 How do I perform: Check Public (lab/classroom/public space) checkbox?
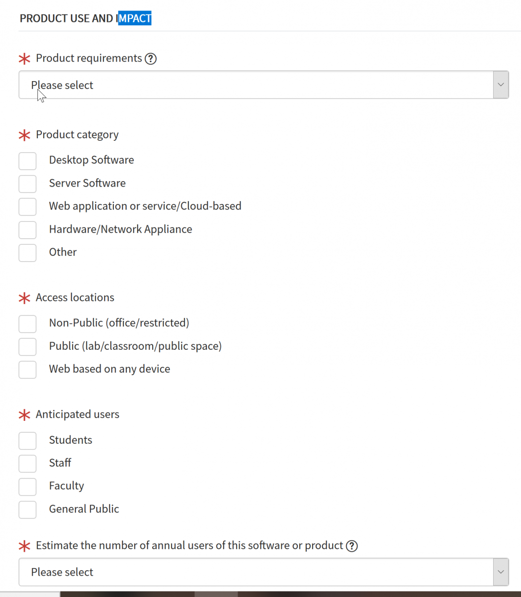(x=28, y=347)
